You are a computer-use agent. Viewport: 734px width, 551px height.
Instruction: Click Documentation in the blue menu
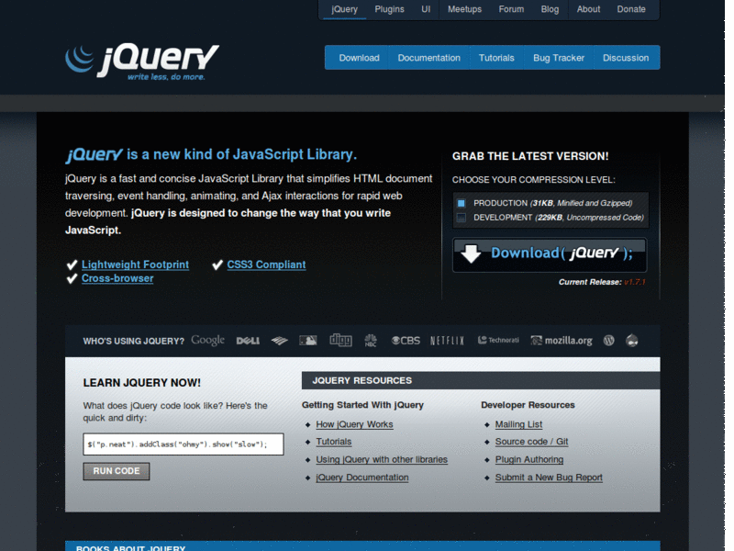[429, 58]
